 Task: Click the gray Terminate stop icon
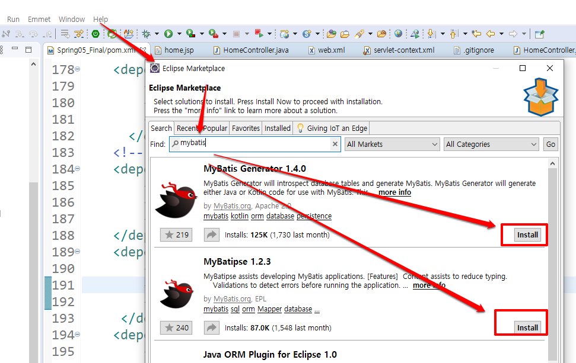coord(236,34)
